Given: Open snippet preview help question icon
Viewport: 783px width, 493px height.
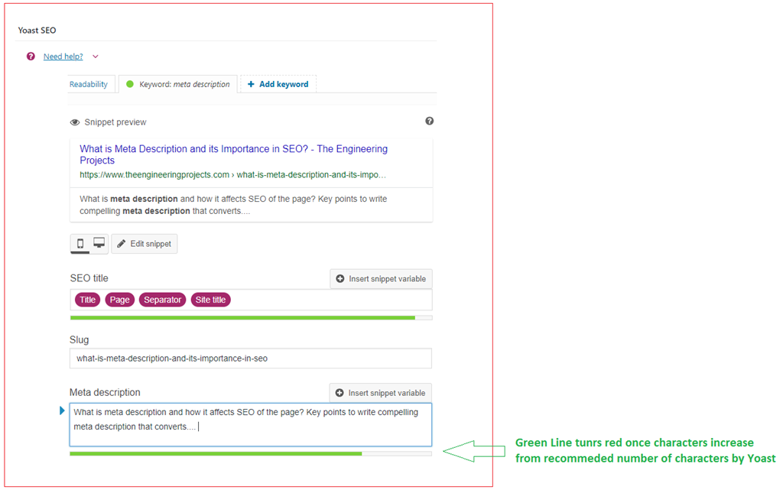Looking at the screenshot, I should pyautogui.click(x=429, y=121).
